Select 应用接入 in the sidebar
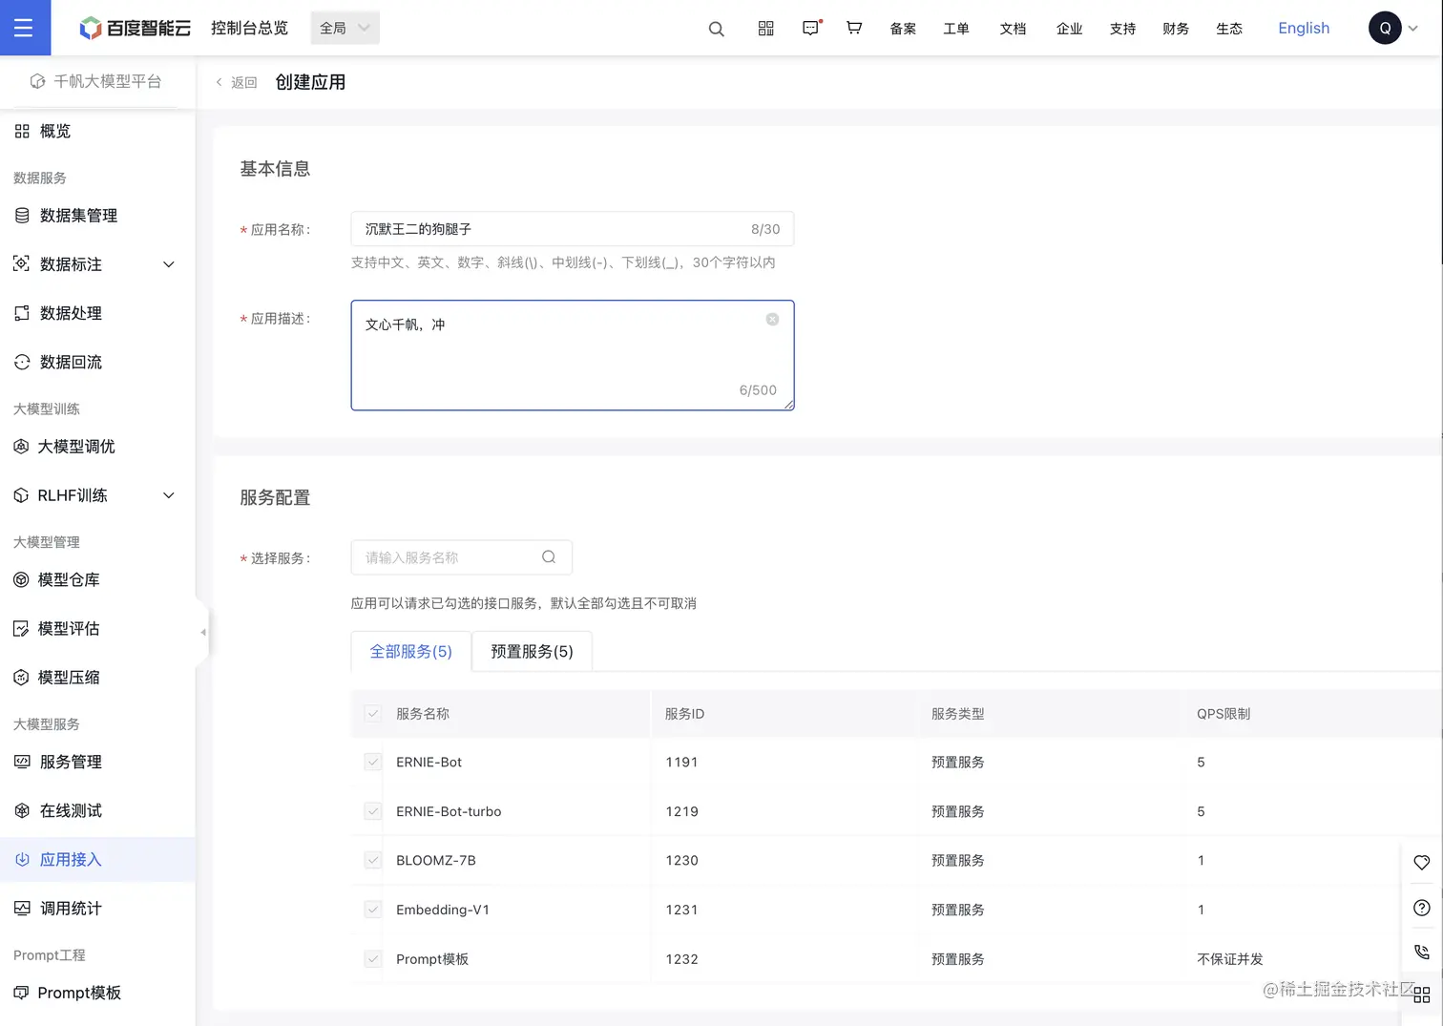Screen dimensions: 1443x1026 [97, 860]
